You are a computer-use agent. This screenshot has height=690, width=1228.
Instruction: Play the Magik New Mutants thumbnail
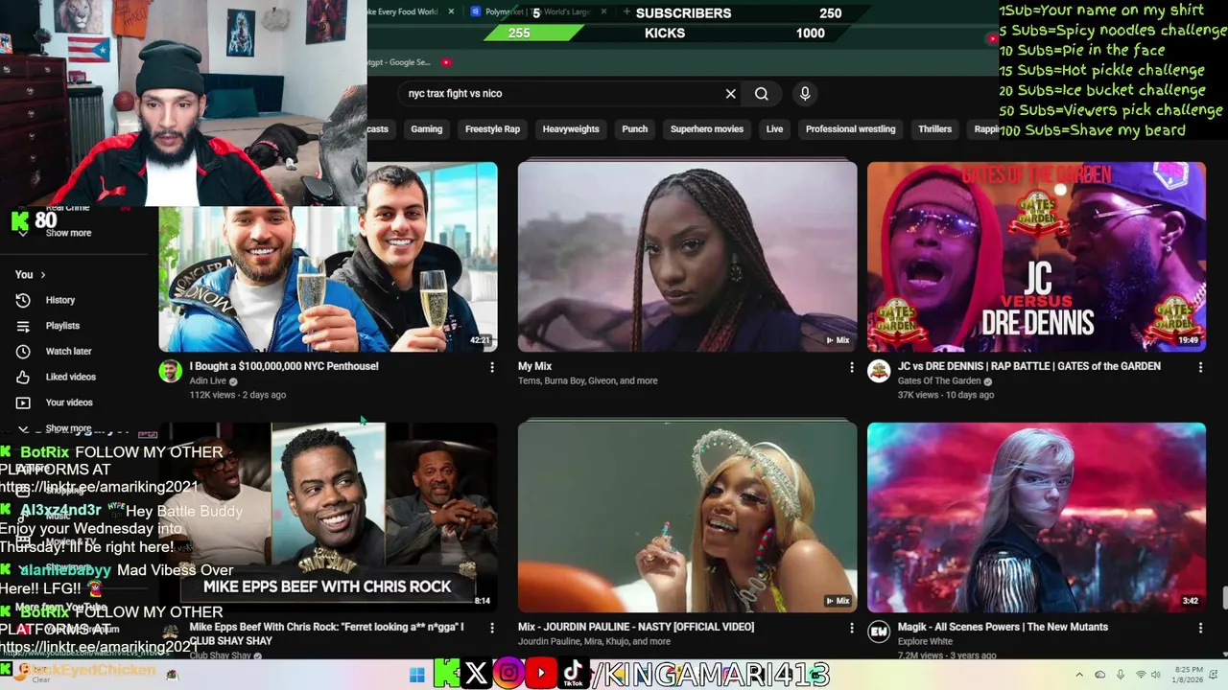(x=1036, y=517)
